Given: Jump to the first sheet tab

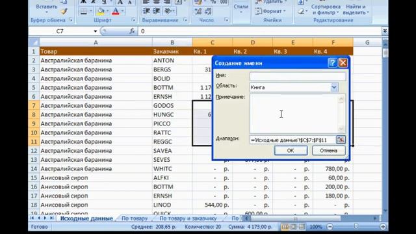Looking at the screenshot, I should coord(32,218).
